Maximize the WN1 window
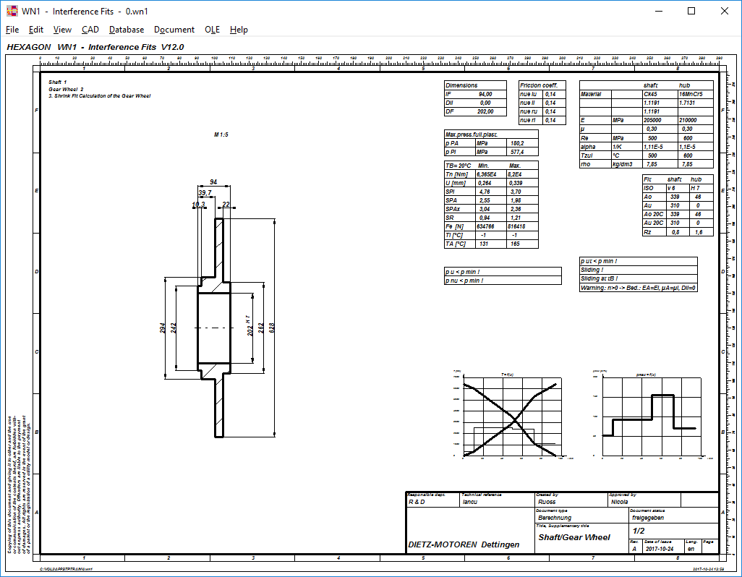 coord(691,11)
